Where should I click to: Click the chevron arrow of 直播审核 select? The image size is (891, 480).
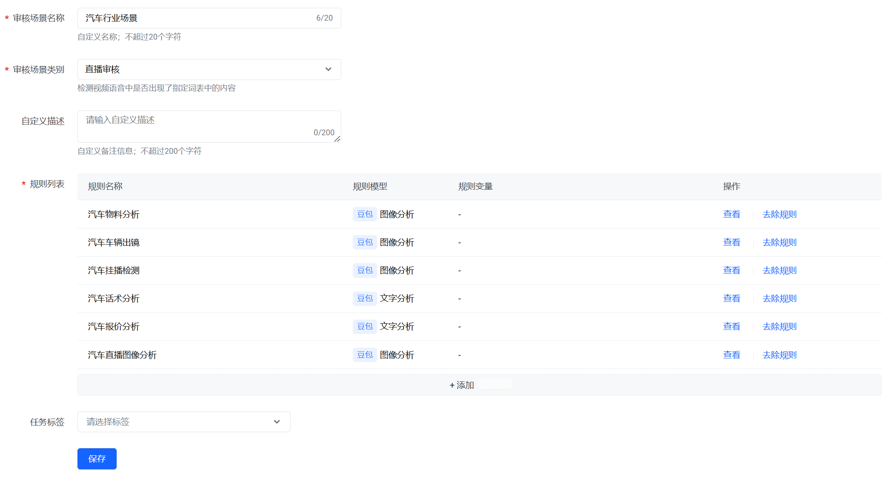tap(328, 69)
